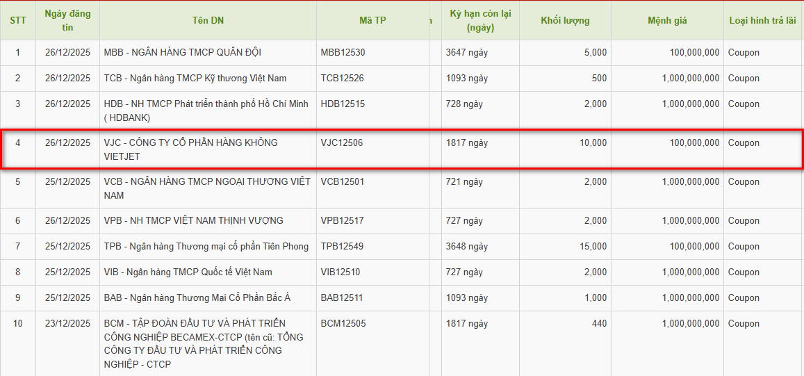The height and width of the screenshot is (376, 804).
Task: Click the VJC Vietjet company name
Action: pyautogui.click(x=190, y=149)
